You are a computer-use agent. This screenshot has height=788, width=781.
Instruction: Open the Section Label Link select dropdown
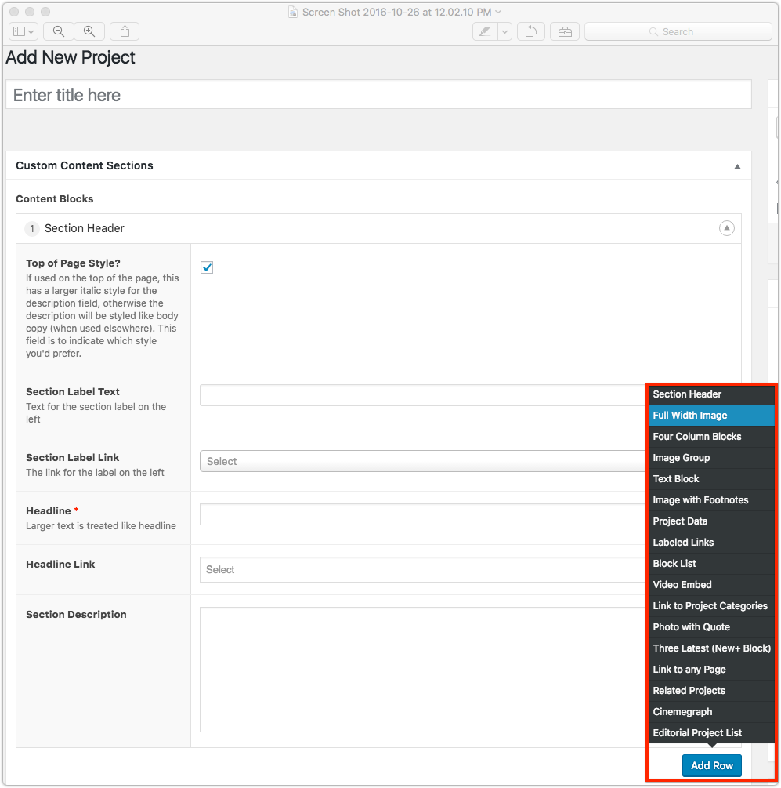[x=423, y=461]
